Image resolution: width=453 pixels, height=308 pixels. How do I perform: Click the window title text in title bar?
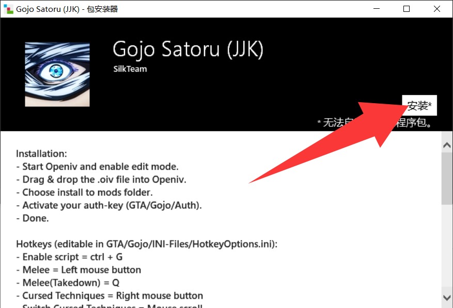pos(67,9)
